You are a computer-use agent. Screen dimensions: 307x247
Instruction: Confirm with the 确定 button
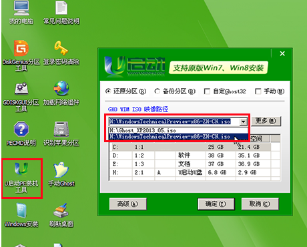(216, 204)
